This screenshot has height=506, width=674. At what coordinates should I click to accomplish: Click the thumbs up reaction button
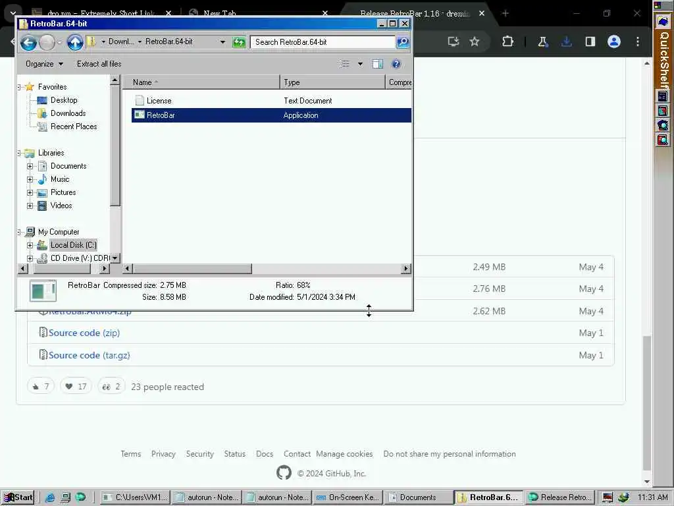click(x=41, y=386)
